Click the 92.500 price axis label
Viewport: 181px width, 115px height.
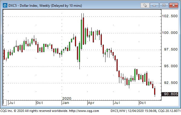point(171,83)
